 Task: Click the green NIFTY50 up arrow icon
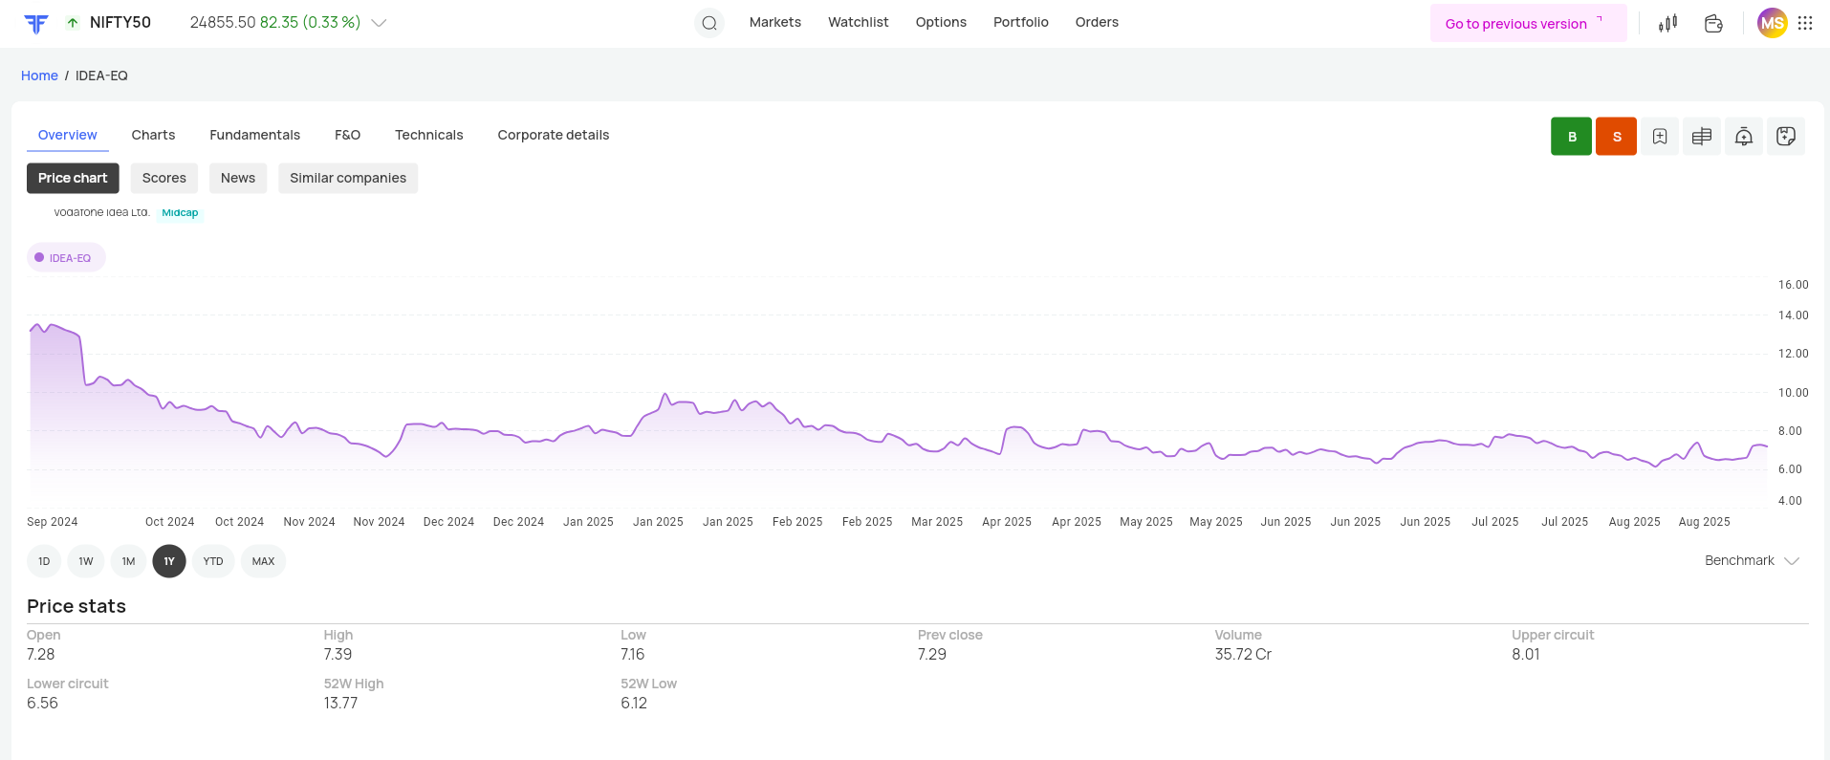click(x=73, y=23)
